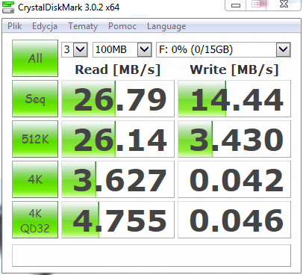Select the Seq read result 26.79
The image size is (303, 275).
(118, 99)
